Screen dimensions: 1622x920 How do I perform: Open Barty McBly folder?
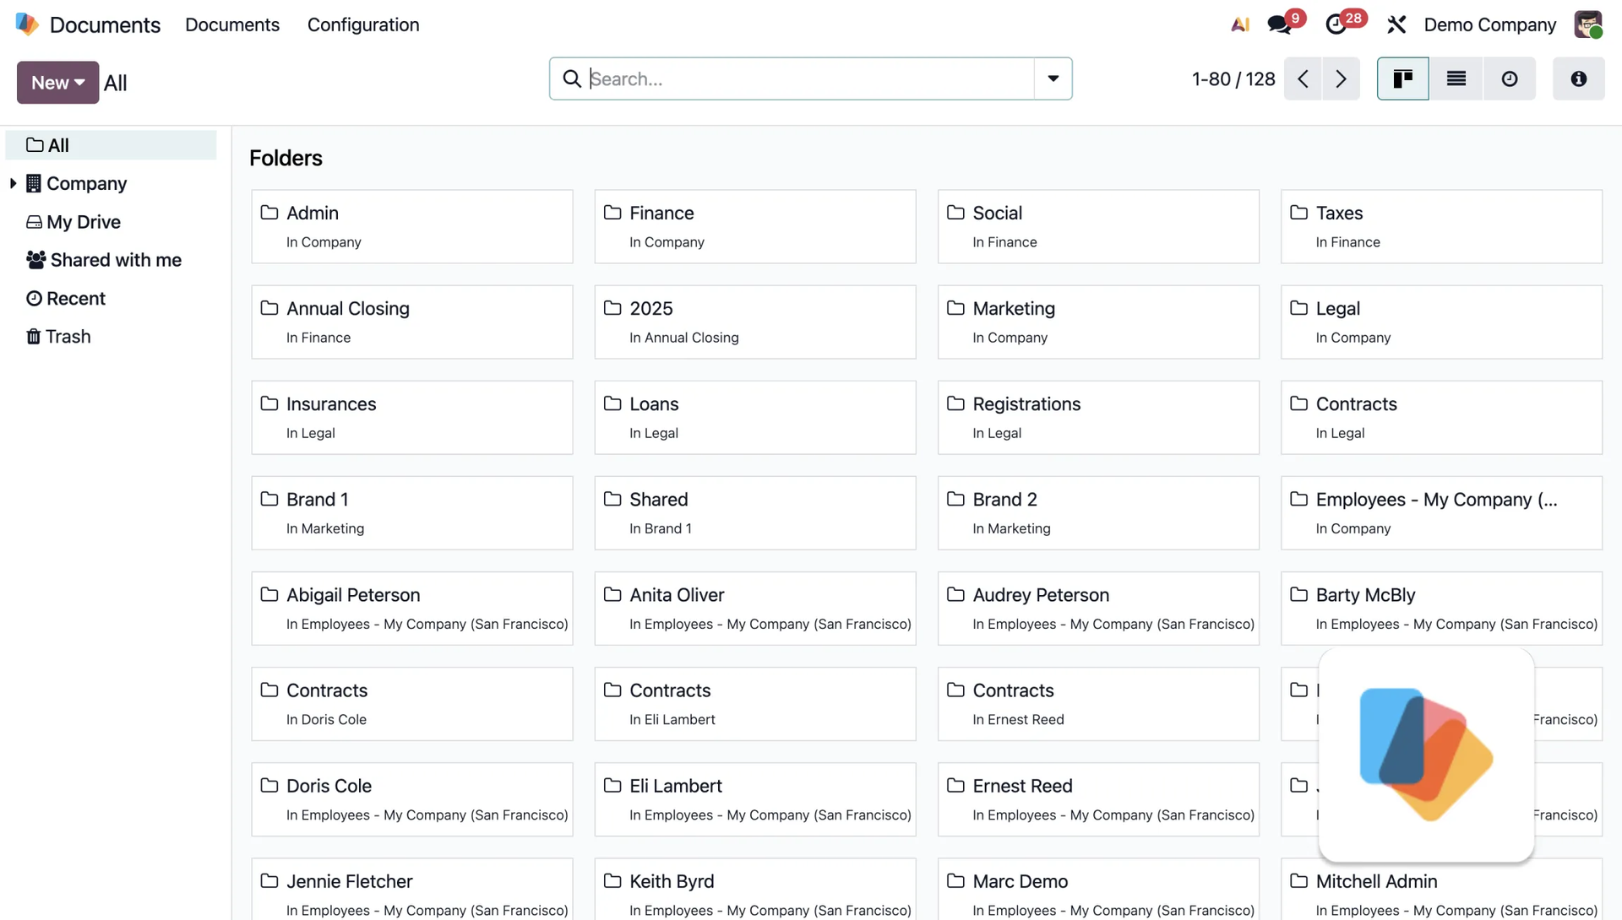[x=1441, y=608]
